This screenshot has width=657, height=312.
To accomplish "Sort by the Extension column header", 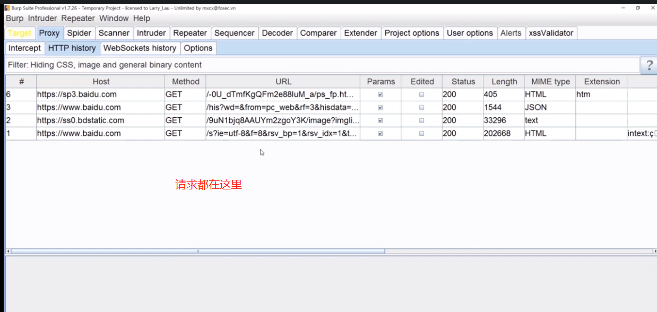I will 602,82.
